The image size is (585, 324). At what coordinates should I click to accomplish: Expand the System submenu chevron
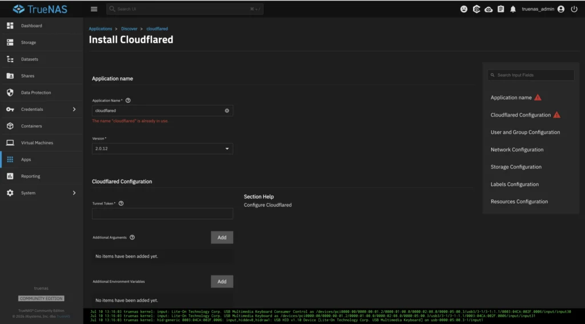(x=74, y=193)
